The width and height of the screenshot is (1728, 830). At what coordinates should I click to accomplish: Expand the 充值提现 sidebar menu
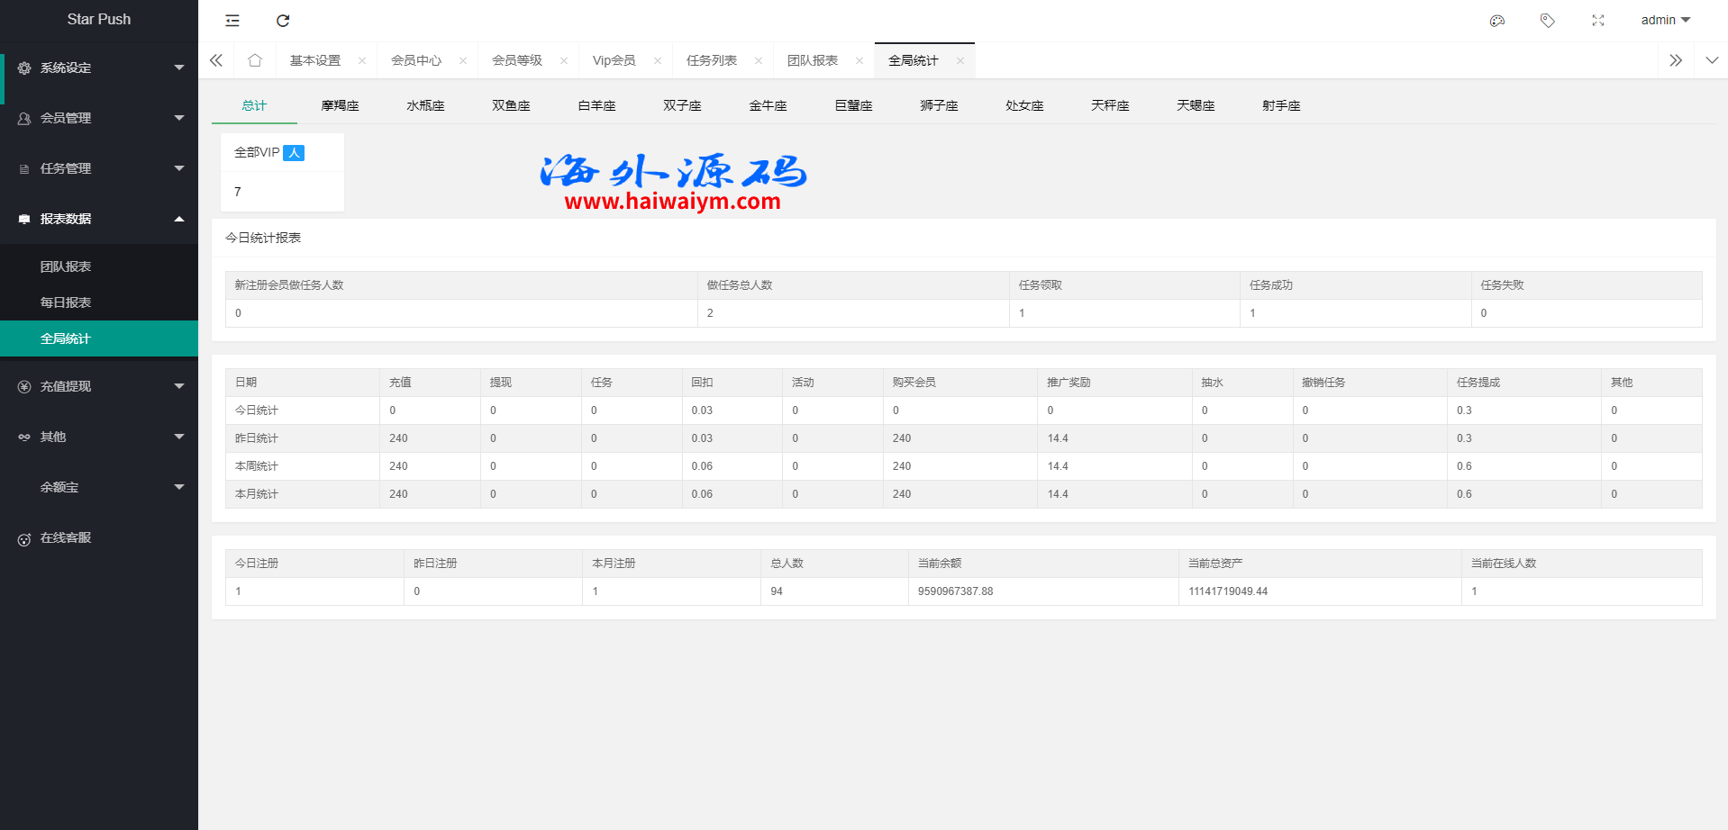(99, 386)
